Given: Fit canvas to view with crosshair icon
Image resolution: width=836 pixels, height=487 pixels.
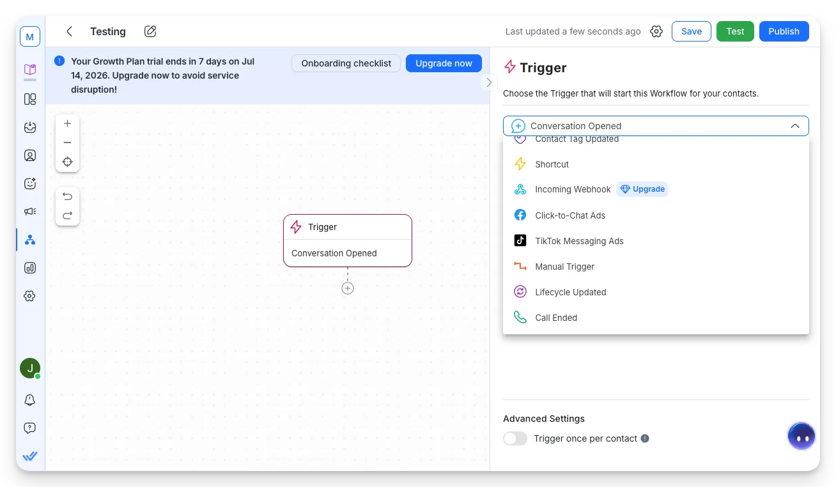Looking at the screenshot, I should [x=68, y=162].
